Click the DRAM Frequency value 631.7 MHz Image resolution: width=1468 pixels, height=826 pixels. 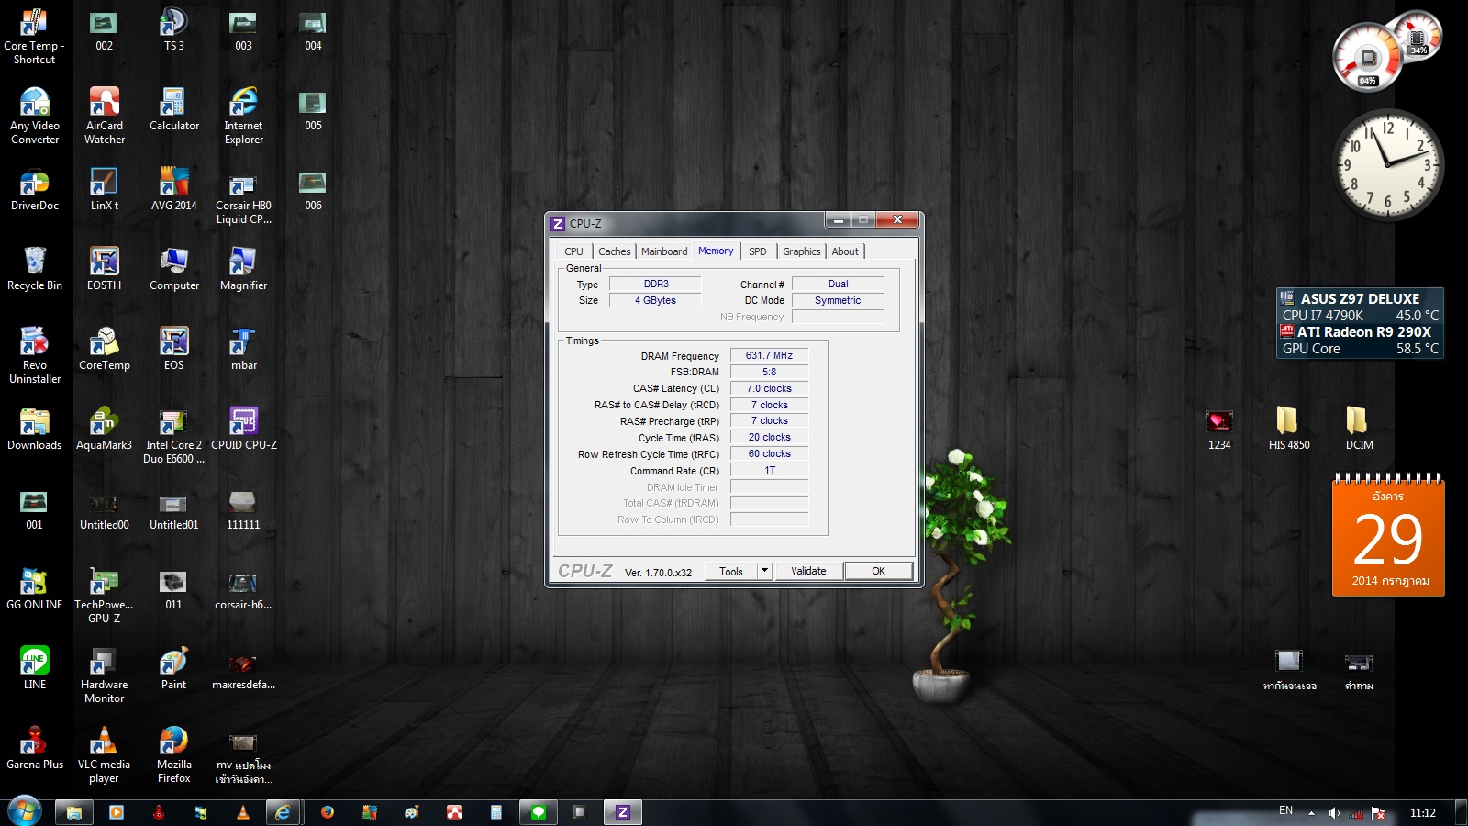[769, 355]
